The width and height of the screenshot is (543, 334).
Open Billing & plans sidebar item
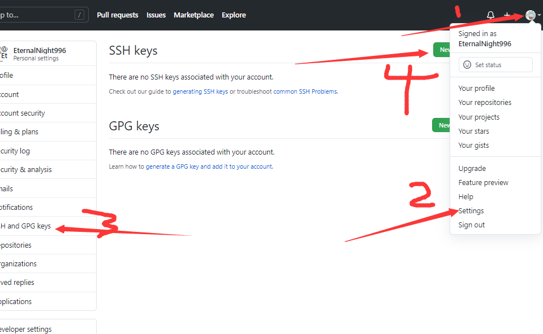[x=48, y=131]
